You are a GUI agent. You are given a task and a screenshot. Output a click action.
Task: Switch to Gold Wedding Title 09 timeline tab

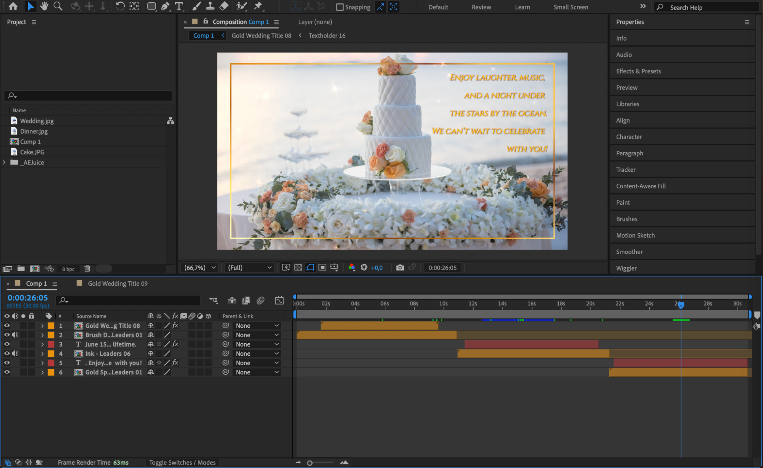click(117, 284)
